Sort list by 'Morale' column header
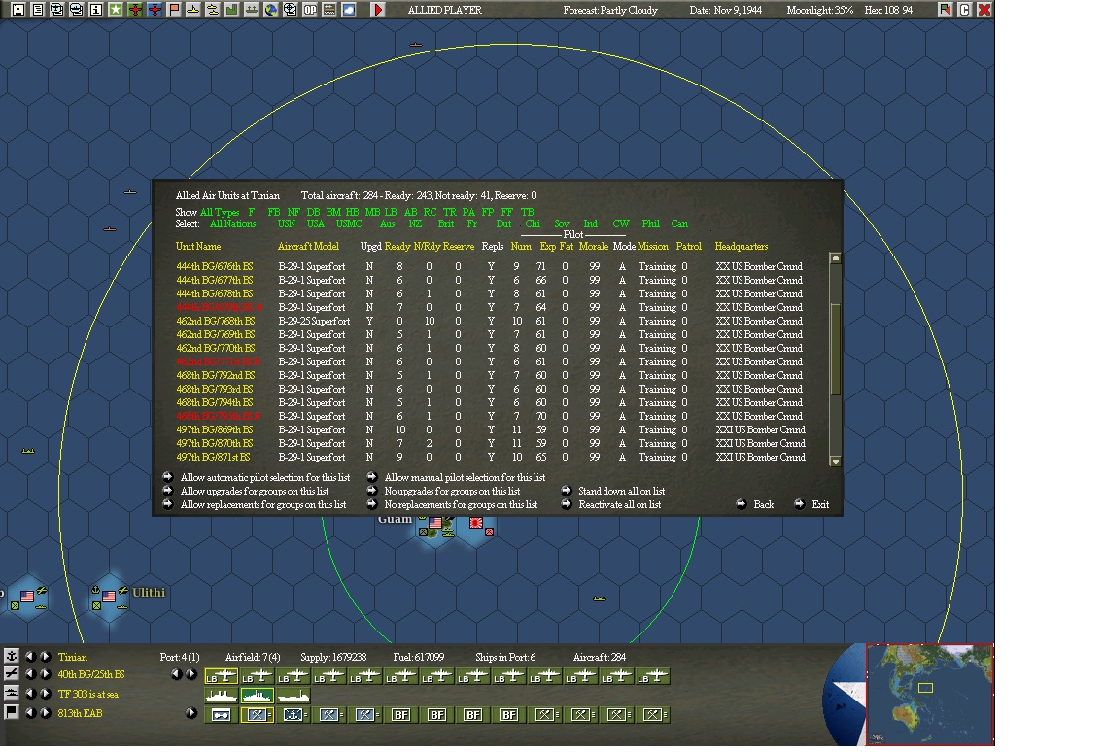Screen dimensions: 1105x752 tap(594, 246)
